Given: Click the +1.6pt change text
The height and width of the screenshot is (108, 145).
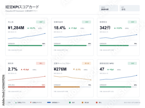Looking at the screenshot, I should pyautogui.click(x=74, y=28).
